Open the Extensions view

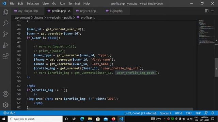point(5,56)
